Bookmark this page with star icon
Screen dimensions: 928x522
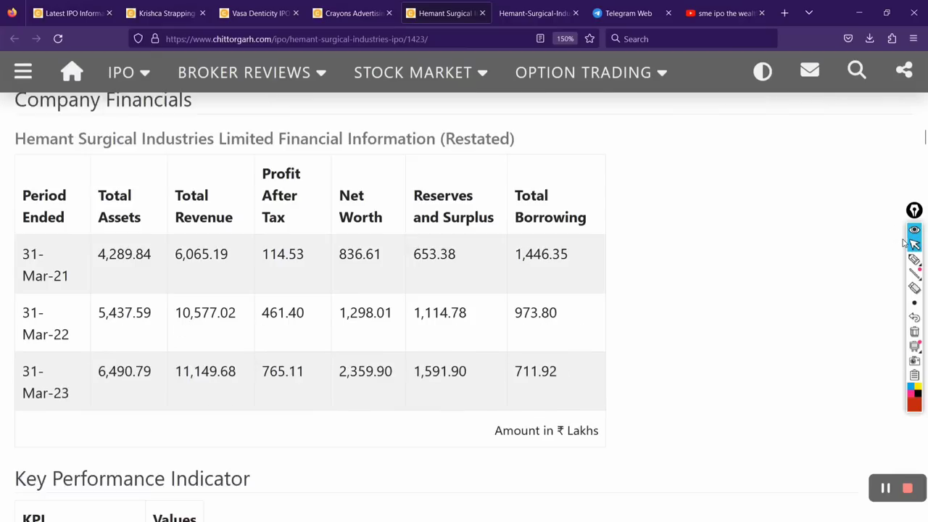click(x=589, y=38)
